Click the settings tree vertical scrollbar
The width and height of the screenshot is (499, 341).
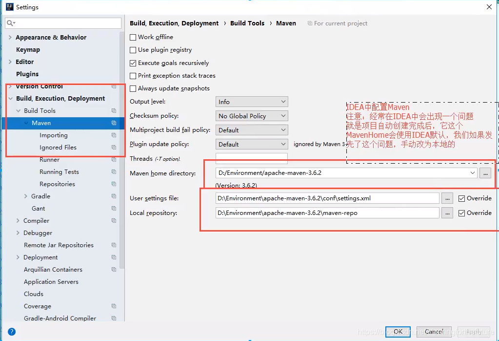click(122, 150)
